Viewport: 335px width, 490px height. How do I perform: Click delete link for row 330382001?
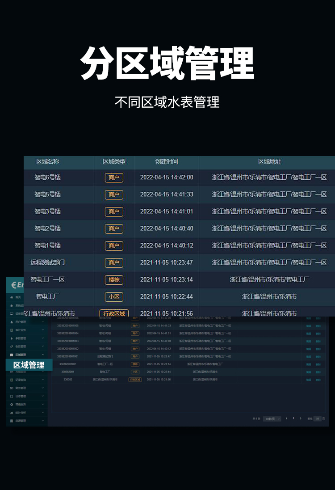[318, 372]
